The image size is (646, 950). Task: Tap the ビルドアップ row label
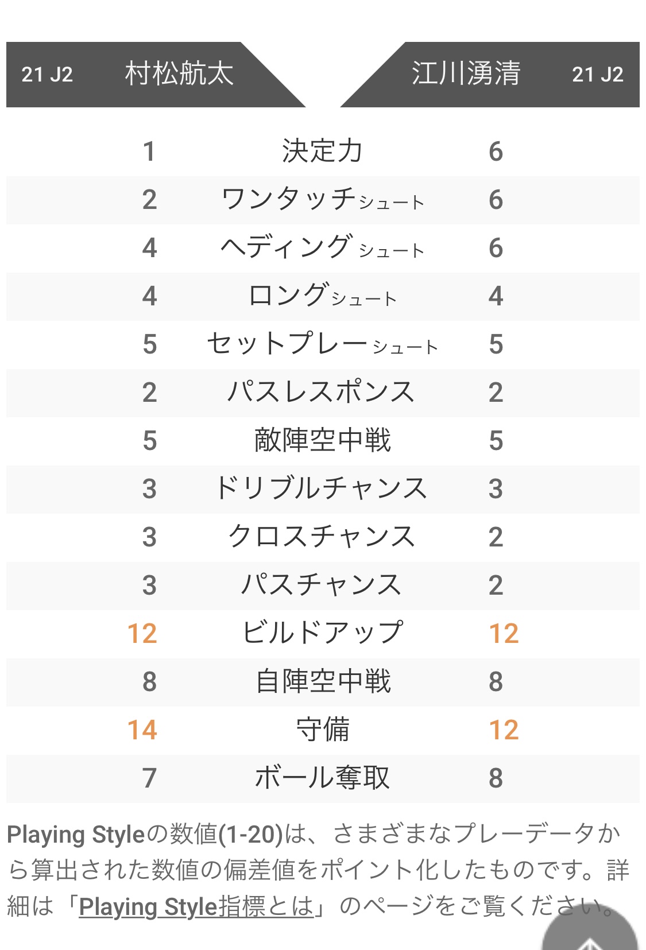[x=322, y=634]
